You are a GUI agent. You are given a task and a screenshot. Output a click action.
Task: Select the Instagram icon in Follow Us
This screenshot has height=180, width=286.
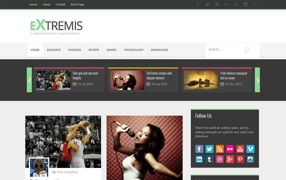tap(250, 159)
